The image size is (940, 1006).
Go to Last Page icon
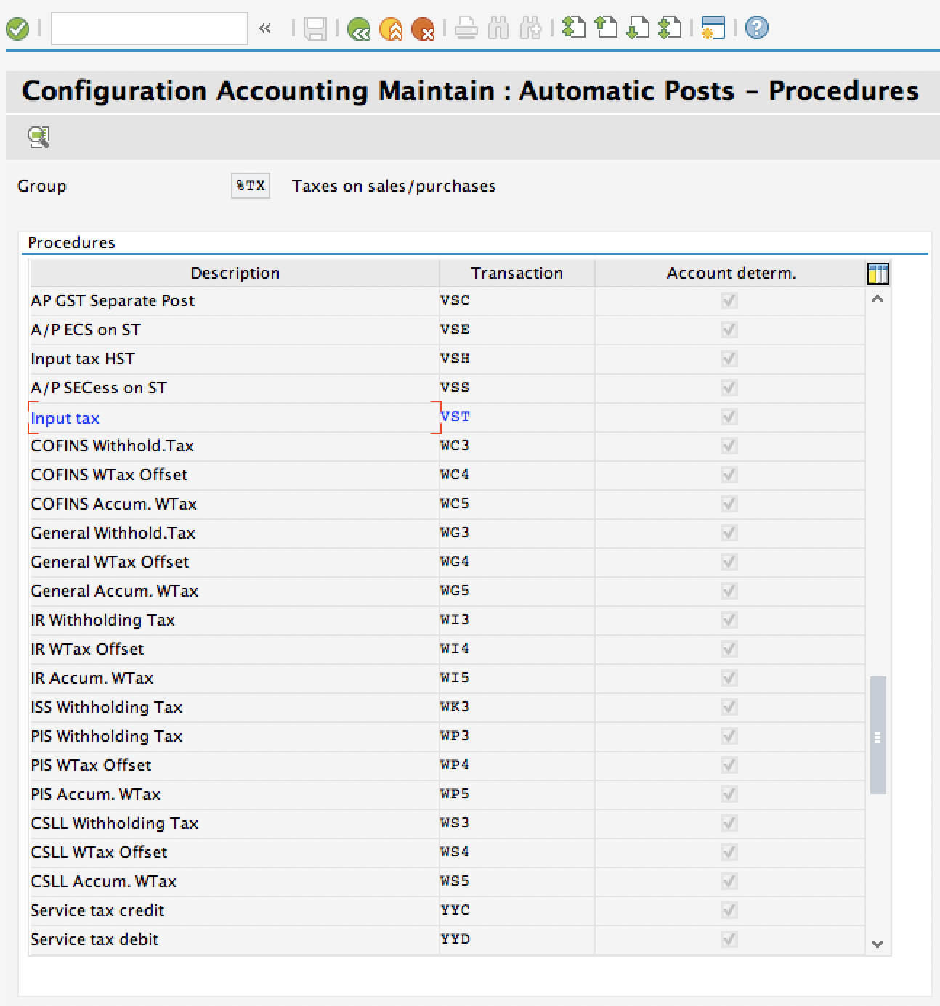(670, 28)
